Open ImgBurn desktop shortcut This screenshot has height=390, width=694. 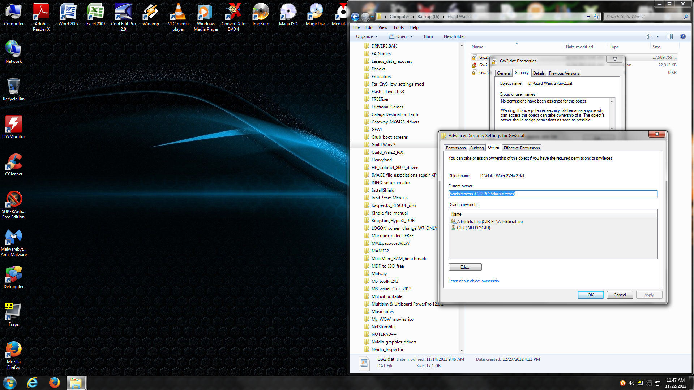tap(261, 14)
